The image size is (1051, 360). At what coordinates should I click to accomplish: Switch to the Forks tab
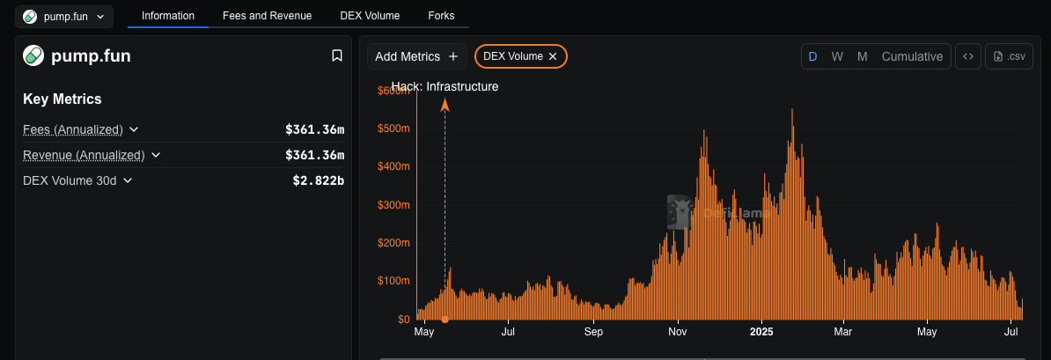coord(441,16)
